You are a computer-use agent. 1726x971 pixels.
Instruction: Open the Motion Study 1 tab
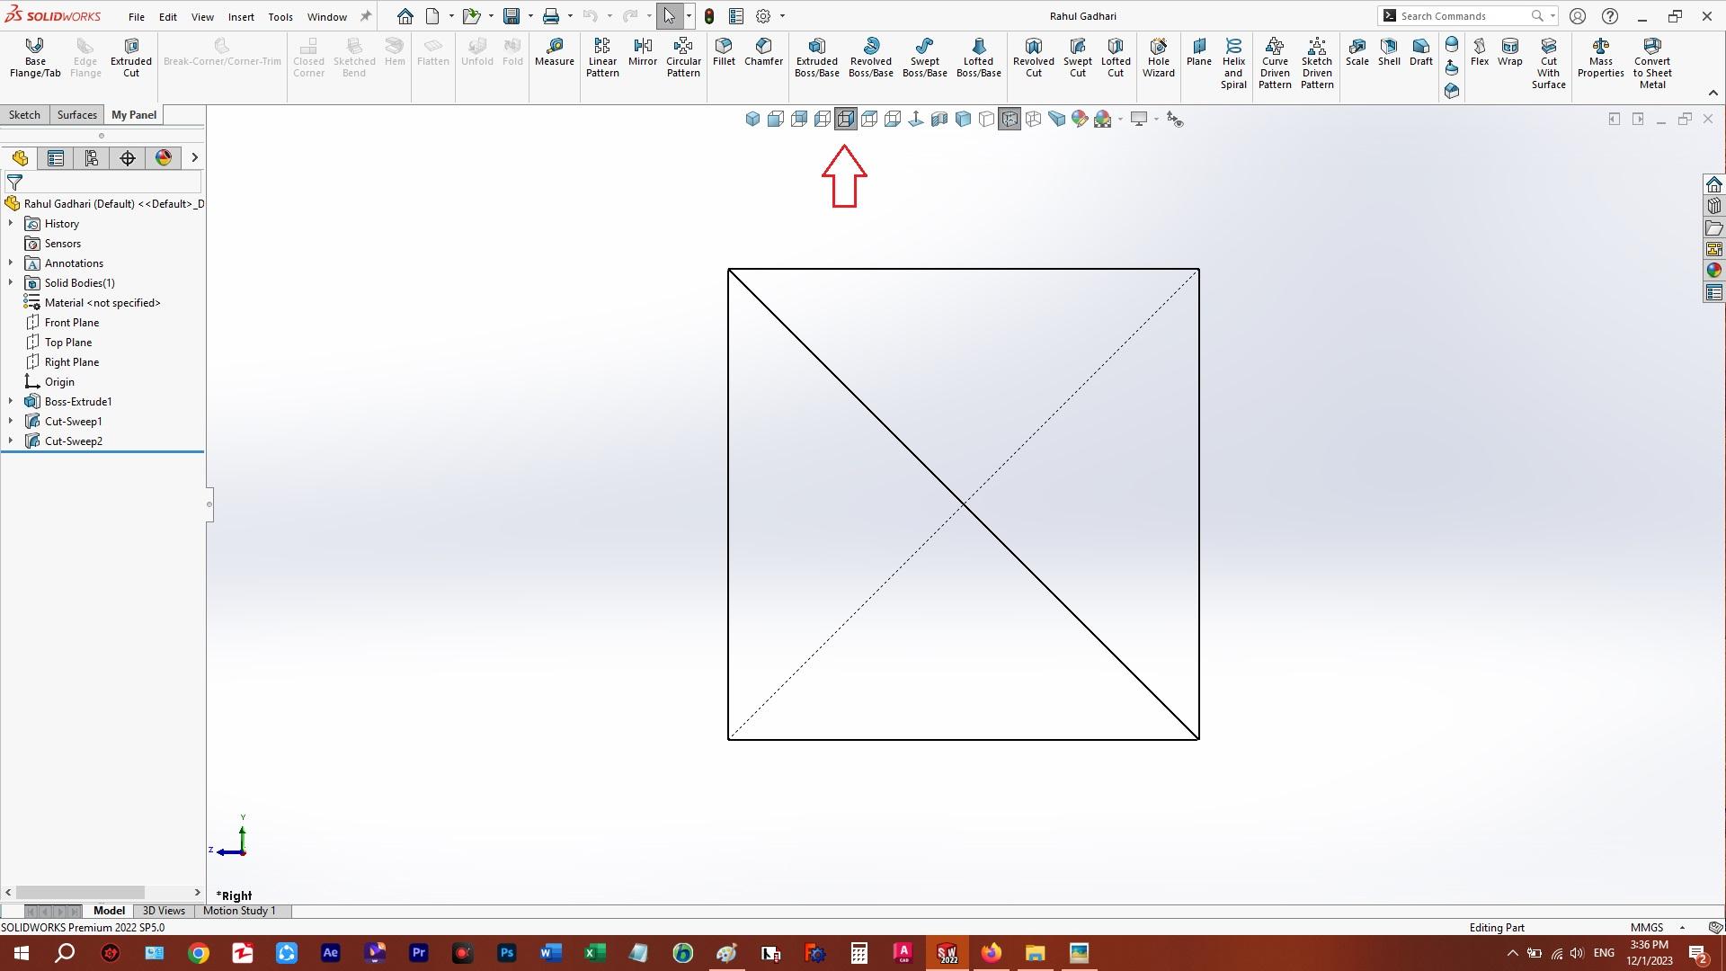click(239, 910)
